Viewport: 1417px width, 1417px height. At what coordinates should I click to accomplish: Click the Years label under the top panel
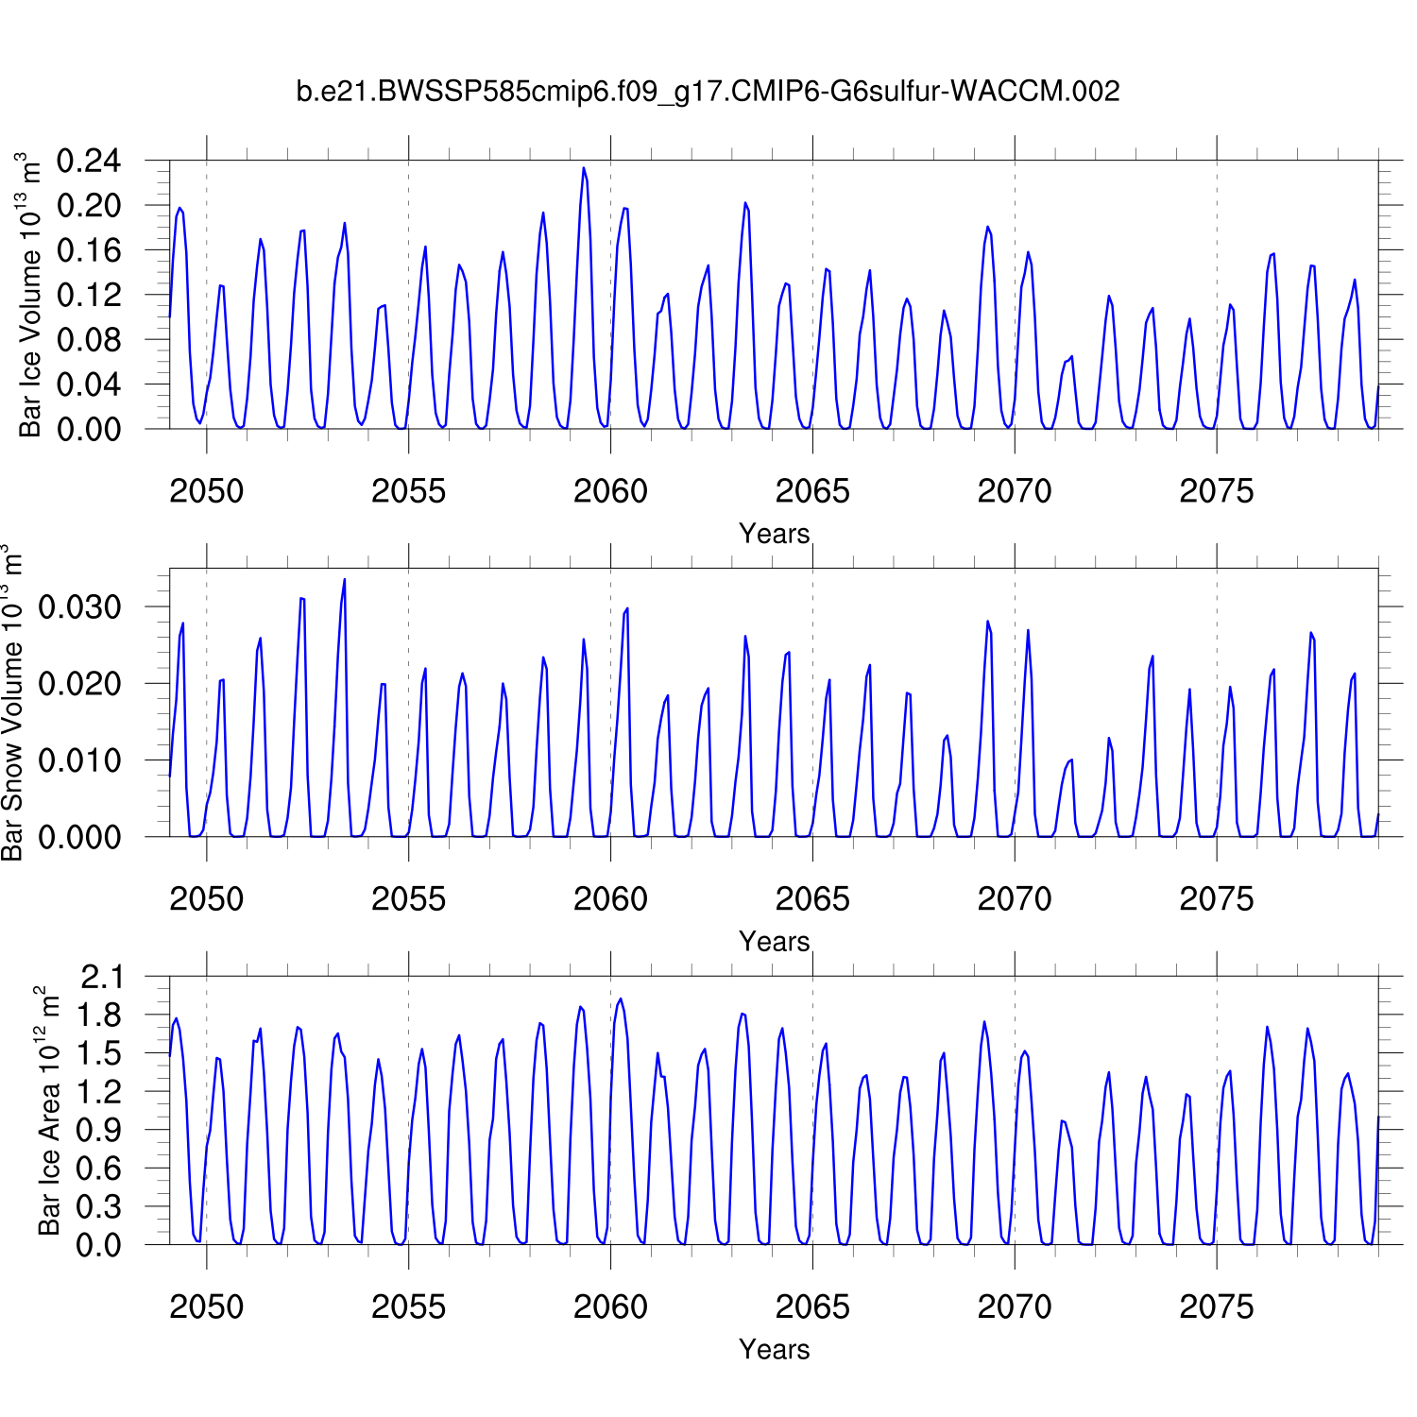[774, 534]
